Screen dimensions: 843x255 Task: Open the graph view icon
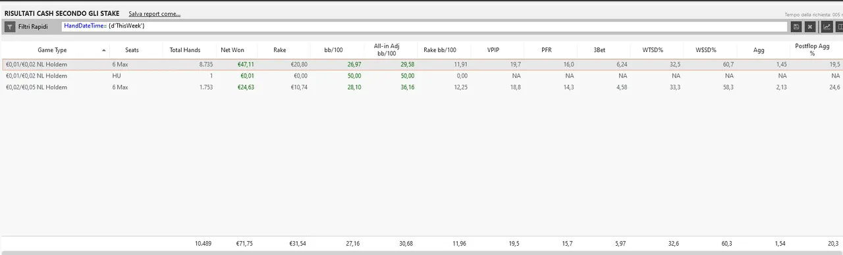tap(827, 27)
